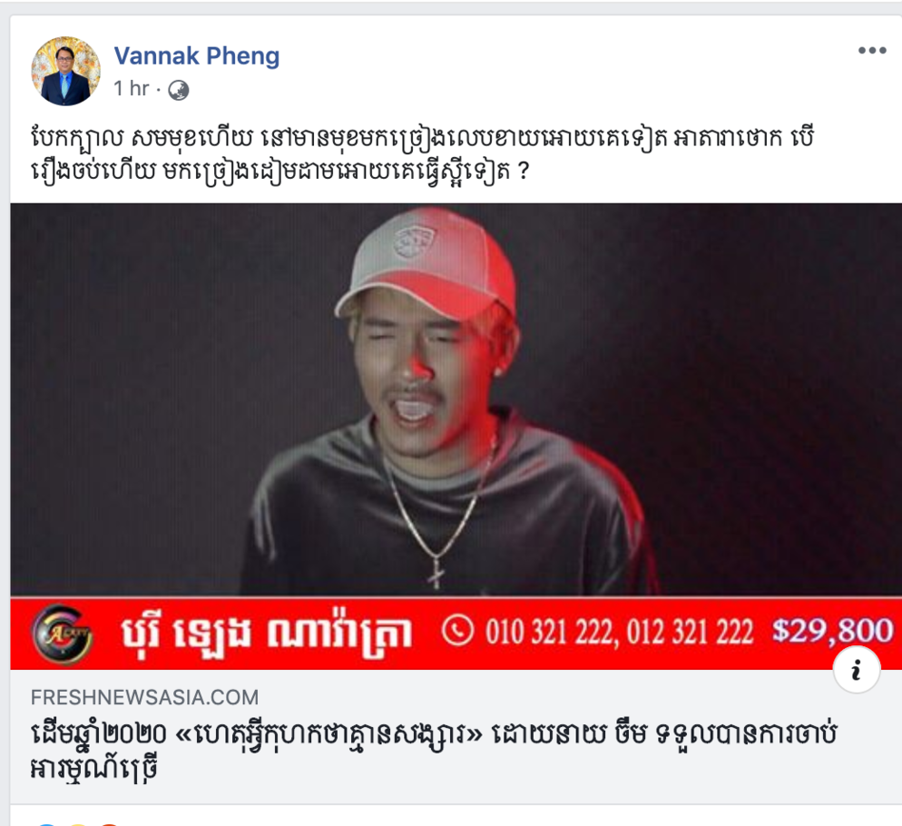Image resolution: width=902 pixels, height=826 pixels.
Task: Click the round logo in the red ad banner
Action: (x=62, y=634)
